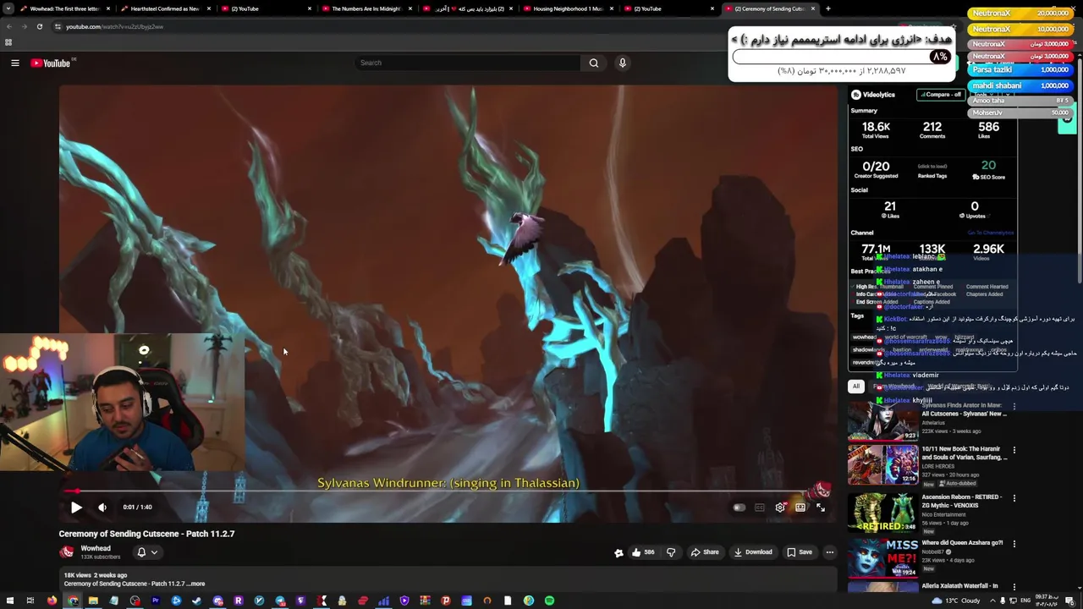Start voice search with the microphone
The width and height of the screenshot is (1083, 609).
coord(623,63)
